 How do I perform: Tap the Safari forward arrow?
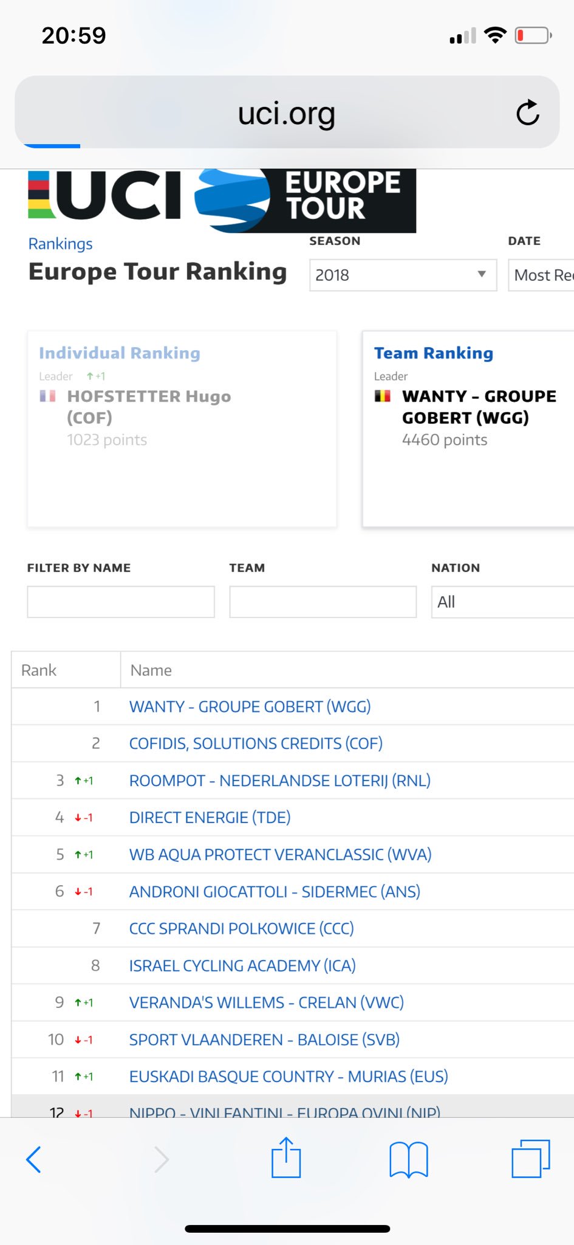(161, 1159)
